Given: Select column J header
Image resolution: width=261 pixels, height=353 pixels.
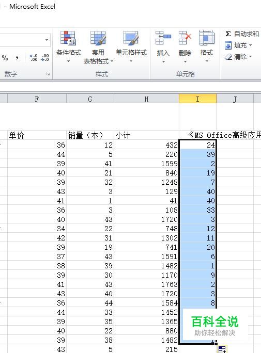Looking at the screenshot, I should click(x=235, y=99).
